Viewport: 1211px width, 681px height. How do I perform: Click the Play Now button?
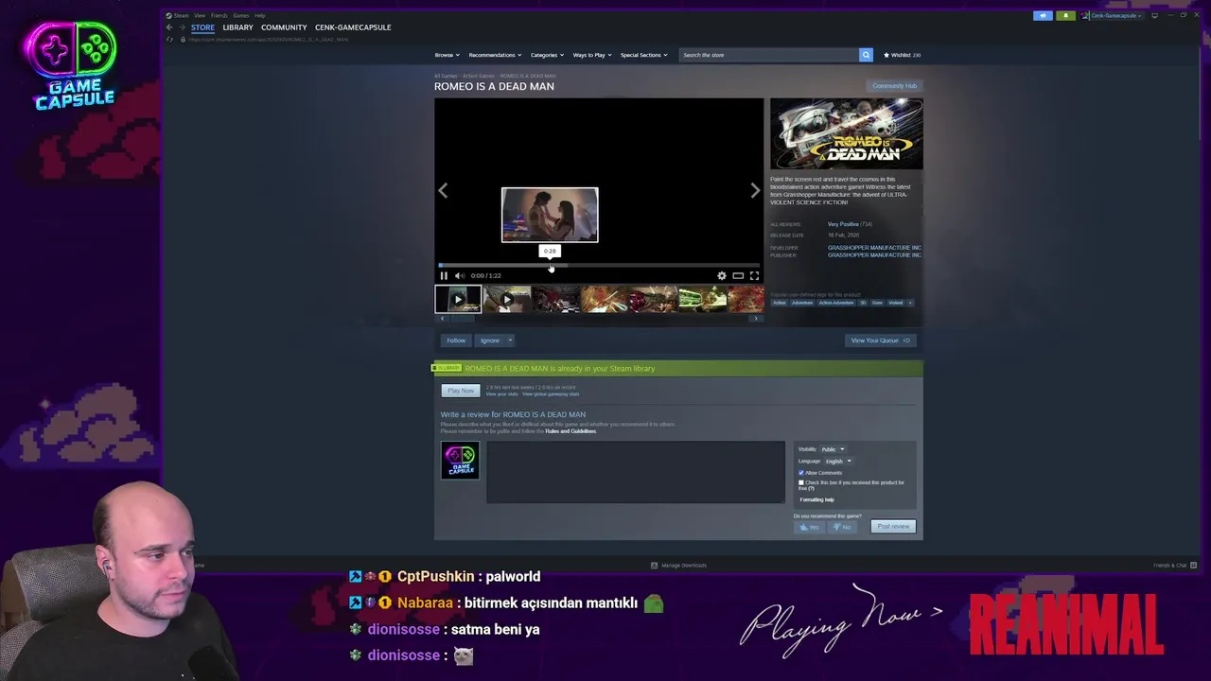tap(461, 391)
